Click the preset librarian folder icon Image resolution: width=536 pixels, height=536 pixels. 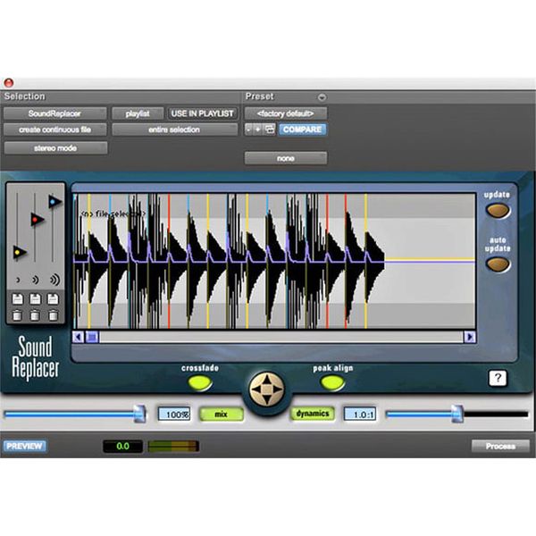click(x=270, y=130)
